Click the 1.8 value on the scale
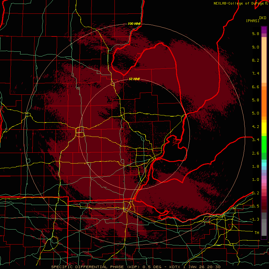Image resolution: width=269 pixels, height=269 pixels. 256,166
